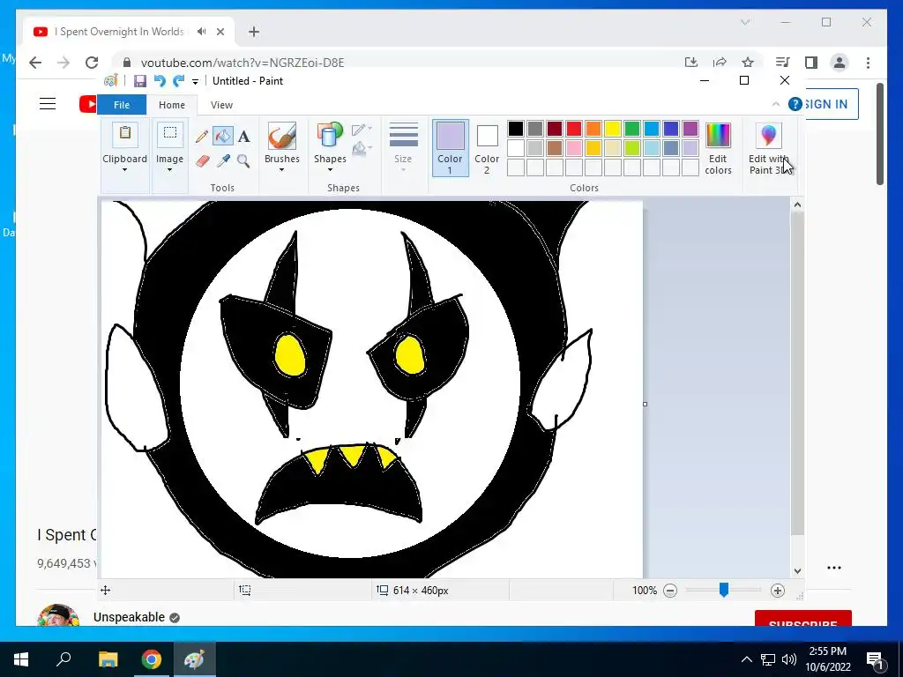Click the Paint Help question mark icon

pos(795,104)
